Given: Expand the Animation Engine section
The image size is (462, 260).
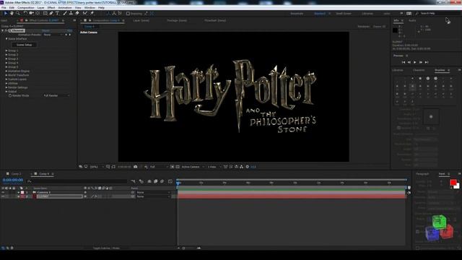Looking at the screenshot, I should (x=6, y=71).
